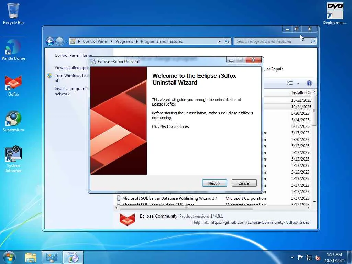
Task: Click Programs in the address breadcrumb
Action: point(124,41)
